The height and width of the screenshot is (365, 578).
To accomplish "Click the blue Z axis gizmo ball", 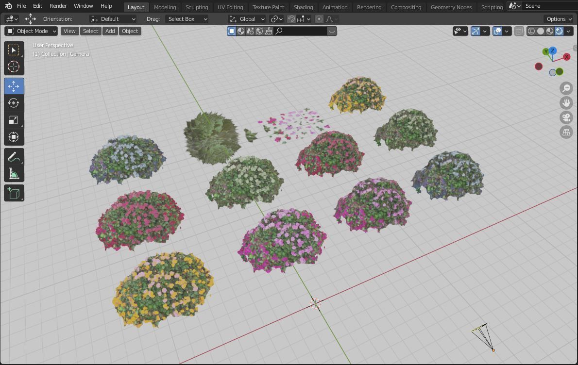I will pos(553,50).
